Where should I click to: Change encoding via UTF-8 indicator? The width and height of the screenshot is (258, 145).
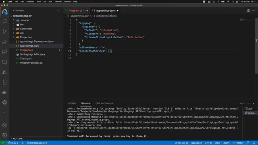[208, 143]
